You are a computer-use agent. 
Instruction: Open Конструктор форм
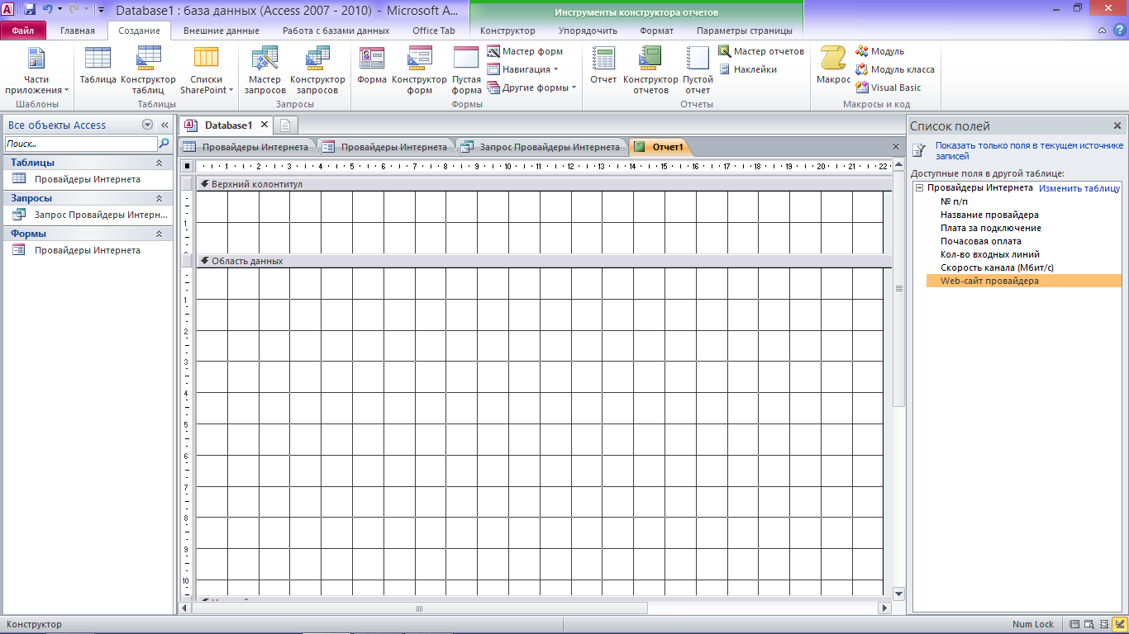coord(420,71)
